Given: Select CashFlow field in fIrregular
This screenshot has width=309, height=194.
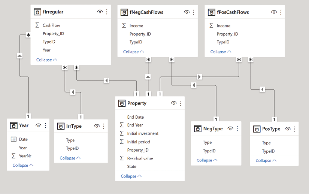Looking at the screenshot, I should [x=51, y=25].
